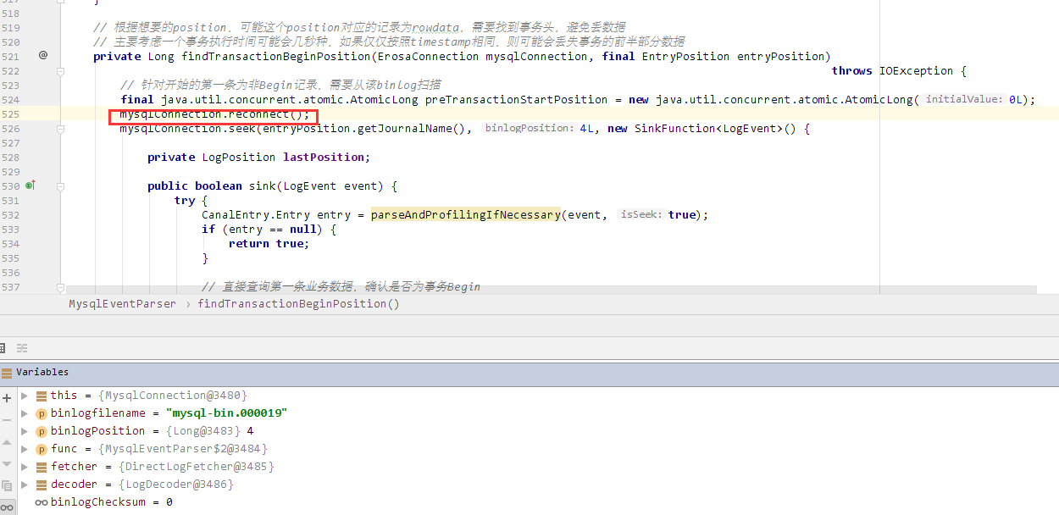This screenshot has width=1059, height=515.
Task: Click the duplicate watch icon
Action: pyautogui.click(x=7, y=485)
